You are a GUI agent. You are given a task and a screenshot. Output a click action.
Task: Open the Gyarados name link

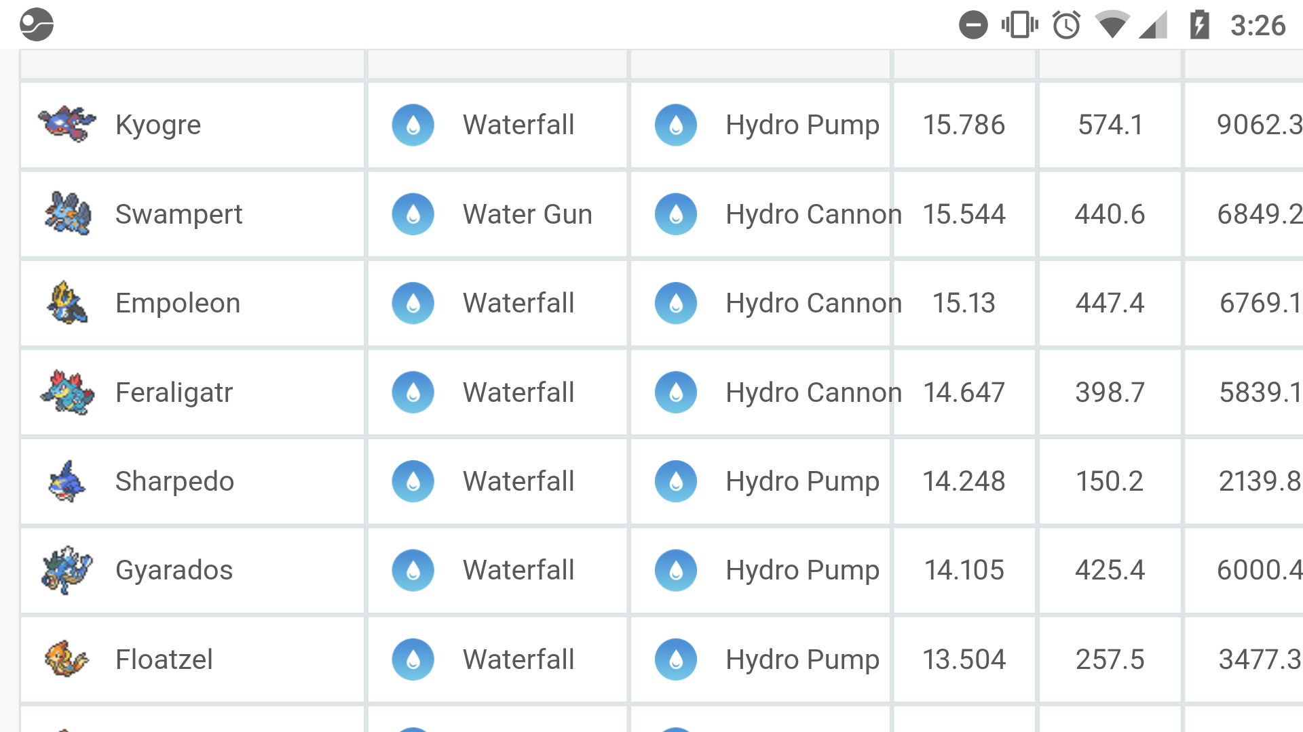(x=174, y=570)
